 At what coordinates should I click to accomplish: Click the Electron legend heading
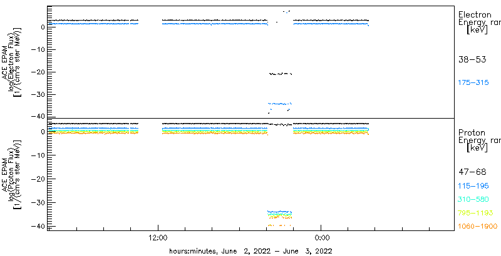[475, 14]
